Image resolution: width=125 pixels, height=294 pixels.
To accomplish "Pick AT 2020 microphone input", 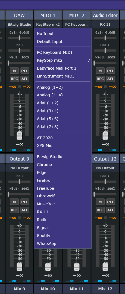I will click(63, 138).
